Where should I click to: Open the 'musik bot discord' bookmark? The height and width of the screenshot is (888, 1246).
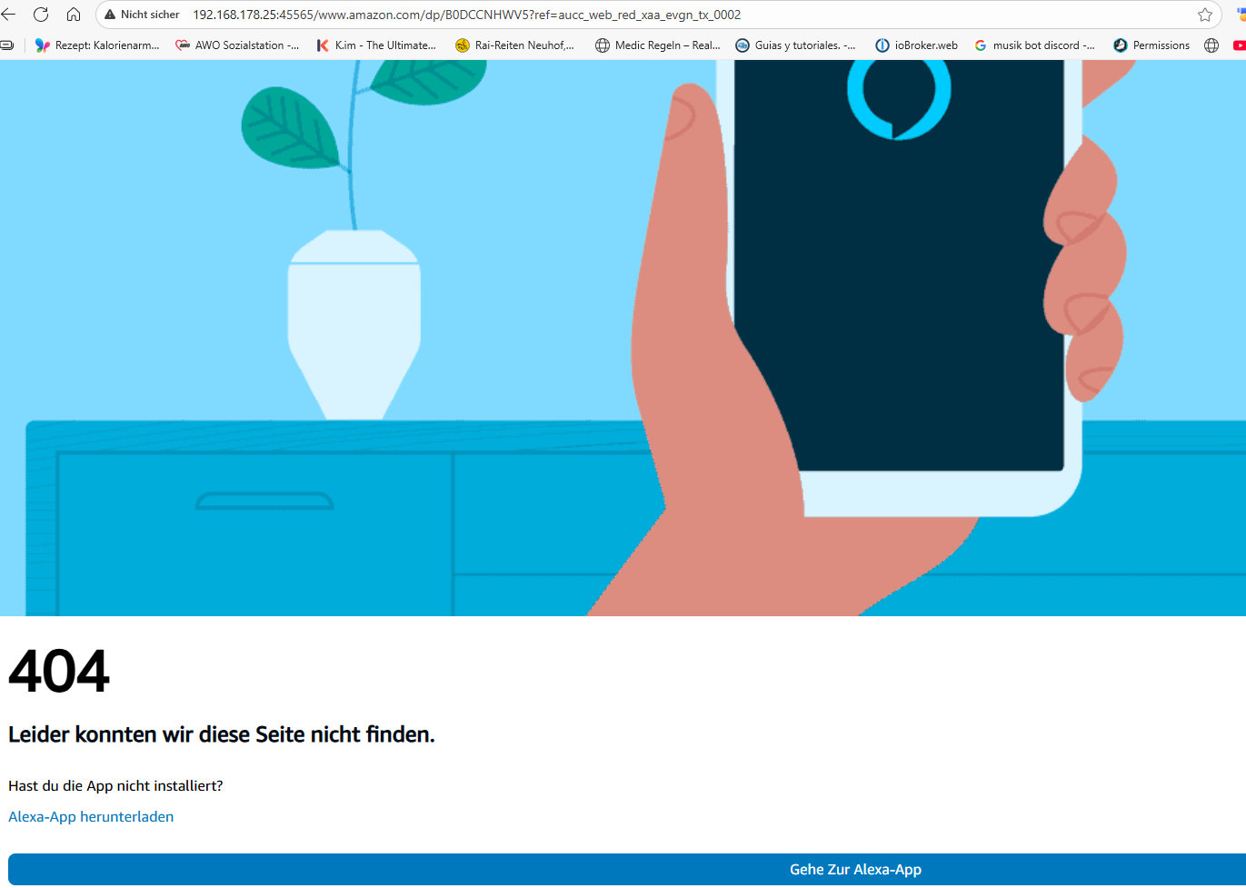coord(1034,45)
